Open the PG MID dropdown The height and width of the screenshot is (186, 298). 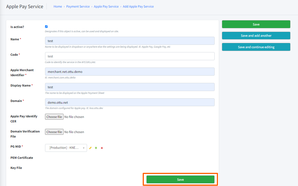pos(66,148)
